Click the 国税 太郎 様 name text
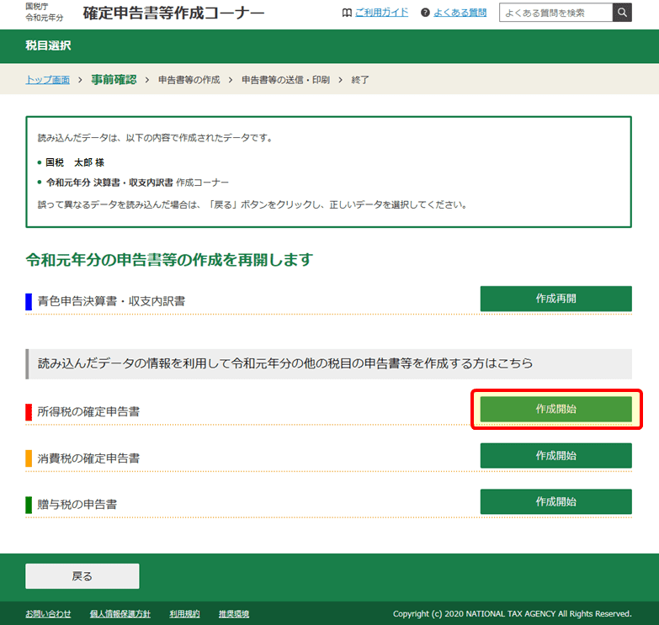Image resolution: width=659 pixels, height=625 pixels. click(75, 162)
